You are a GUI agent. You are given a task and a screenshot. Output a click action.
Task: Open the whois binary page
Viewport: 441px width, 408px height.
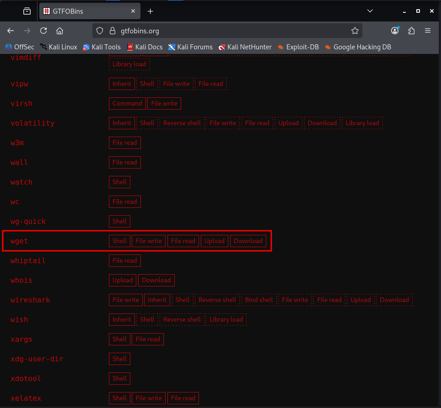tap(22, 281)
